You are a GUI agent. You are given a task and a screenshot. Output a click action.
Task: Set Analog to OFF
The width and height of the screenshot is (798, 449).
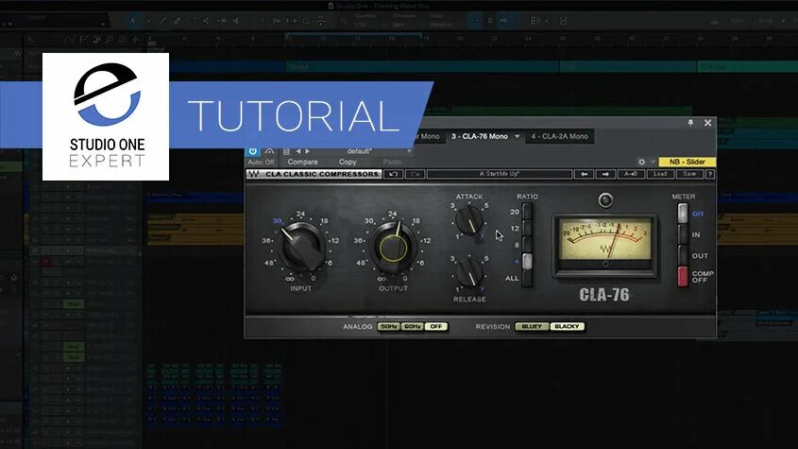pyautogui.click(x=435, y=327)
